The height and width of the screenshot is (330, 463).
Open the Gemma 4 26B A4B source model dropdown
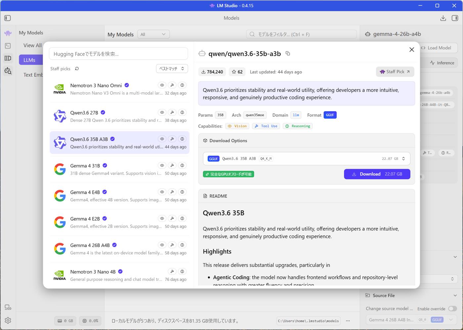pos(412,320)
